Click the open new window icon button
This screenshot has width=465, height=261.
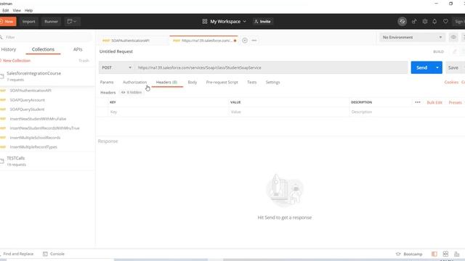click(x=72, y=21)
